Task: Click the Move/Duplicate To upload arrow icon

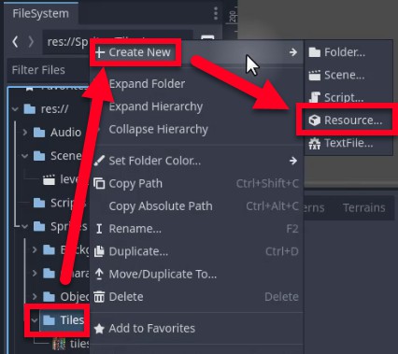Action: tap(99, 274)
